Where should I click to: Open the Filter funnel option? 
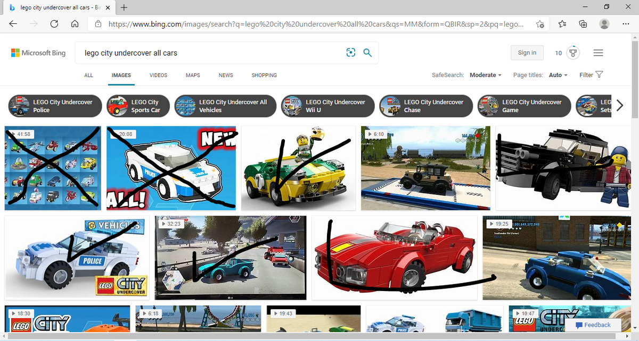coord(591,75)
